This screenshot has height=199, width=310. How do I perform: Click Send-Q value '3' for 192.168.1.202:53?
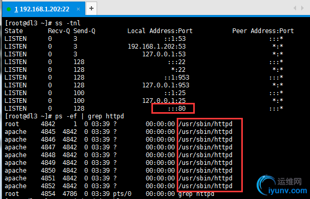coord(75,47)
